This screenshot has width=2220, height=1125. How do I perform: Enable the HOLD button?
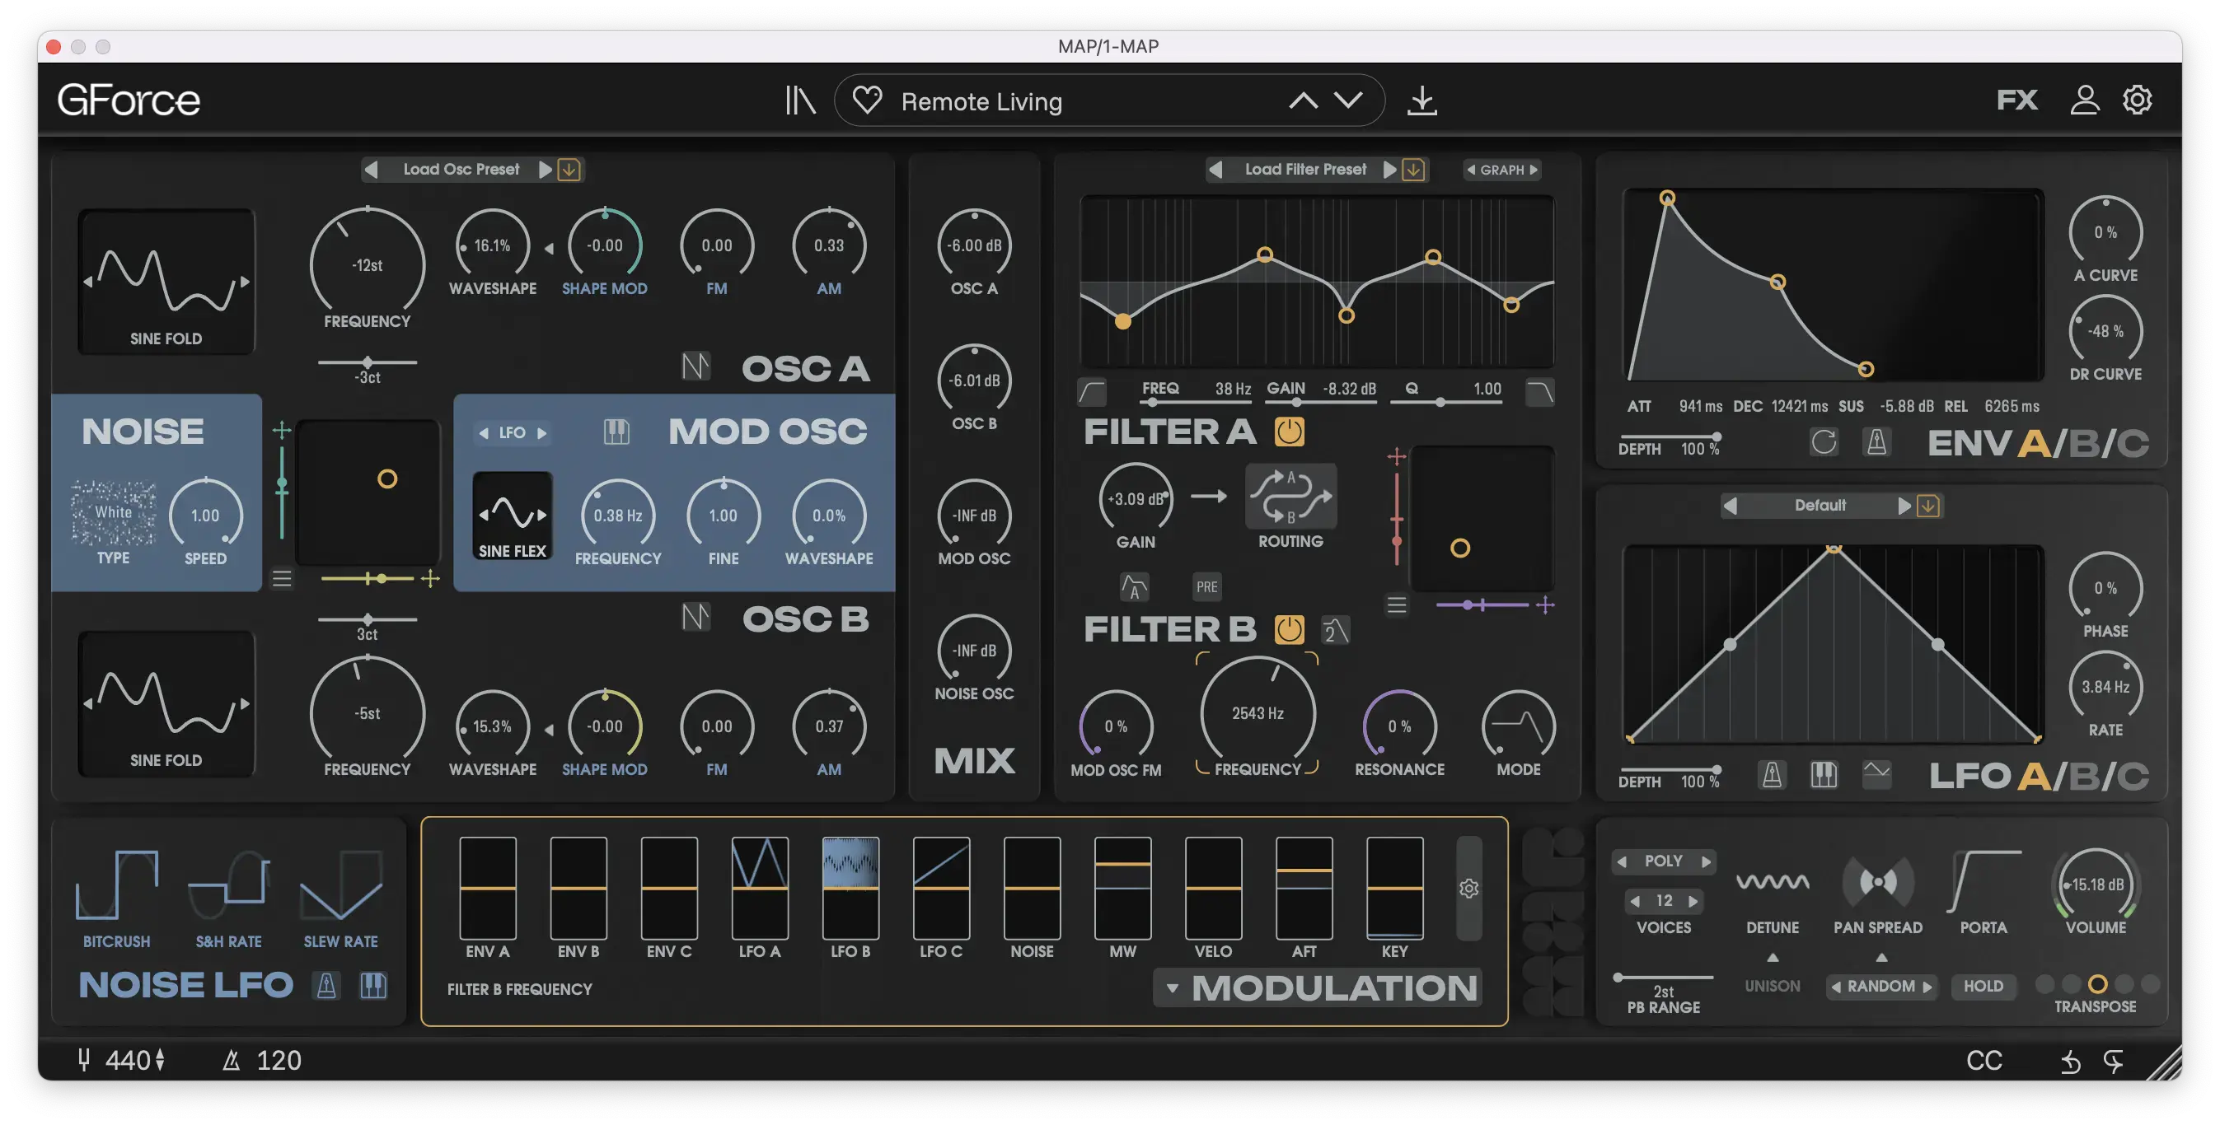1982,987
